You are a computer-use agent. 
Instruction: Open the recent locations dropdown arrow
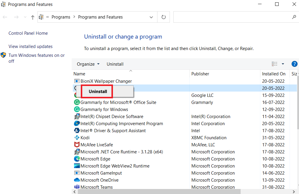point(25,17)
